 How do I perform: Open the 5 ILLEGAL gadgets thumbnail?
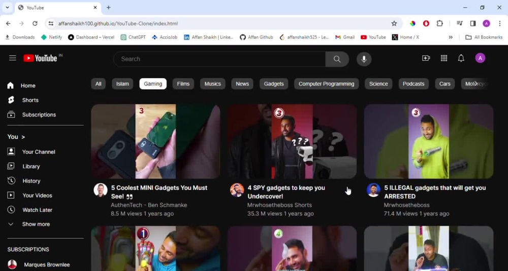tap(429, 141)
